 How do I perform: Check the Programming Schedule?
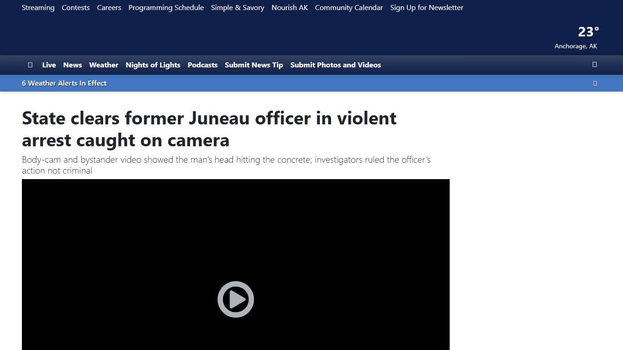(166, 7)
